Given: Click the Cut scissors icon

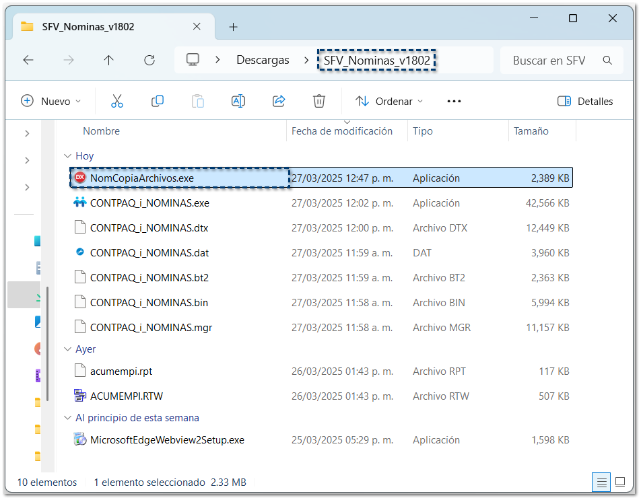Looking at the screenshot, I should point(117,102).
